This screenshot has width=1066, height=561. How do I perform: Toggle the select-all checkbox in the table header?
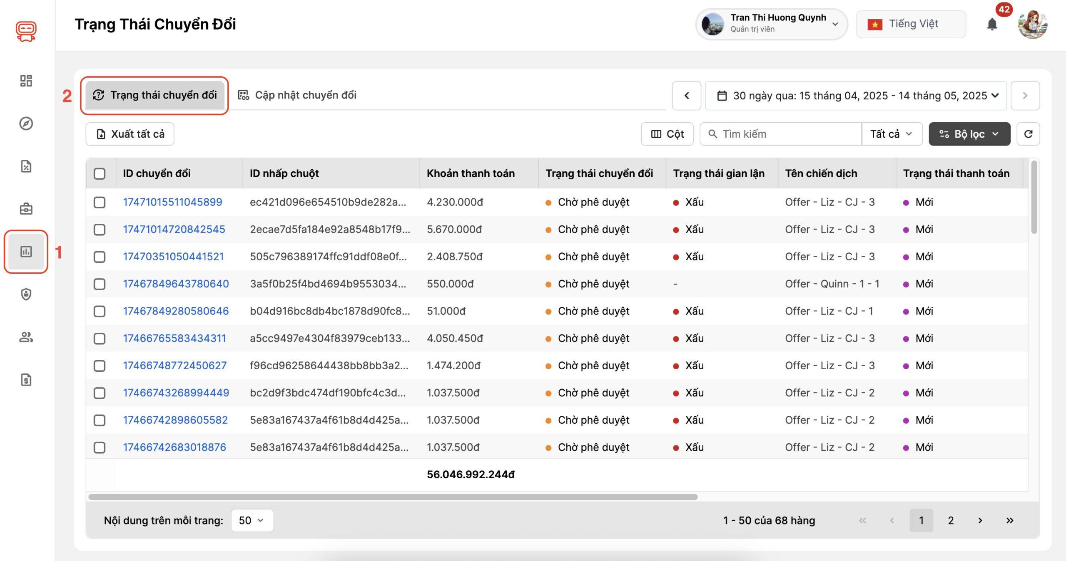(100, 173)
